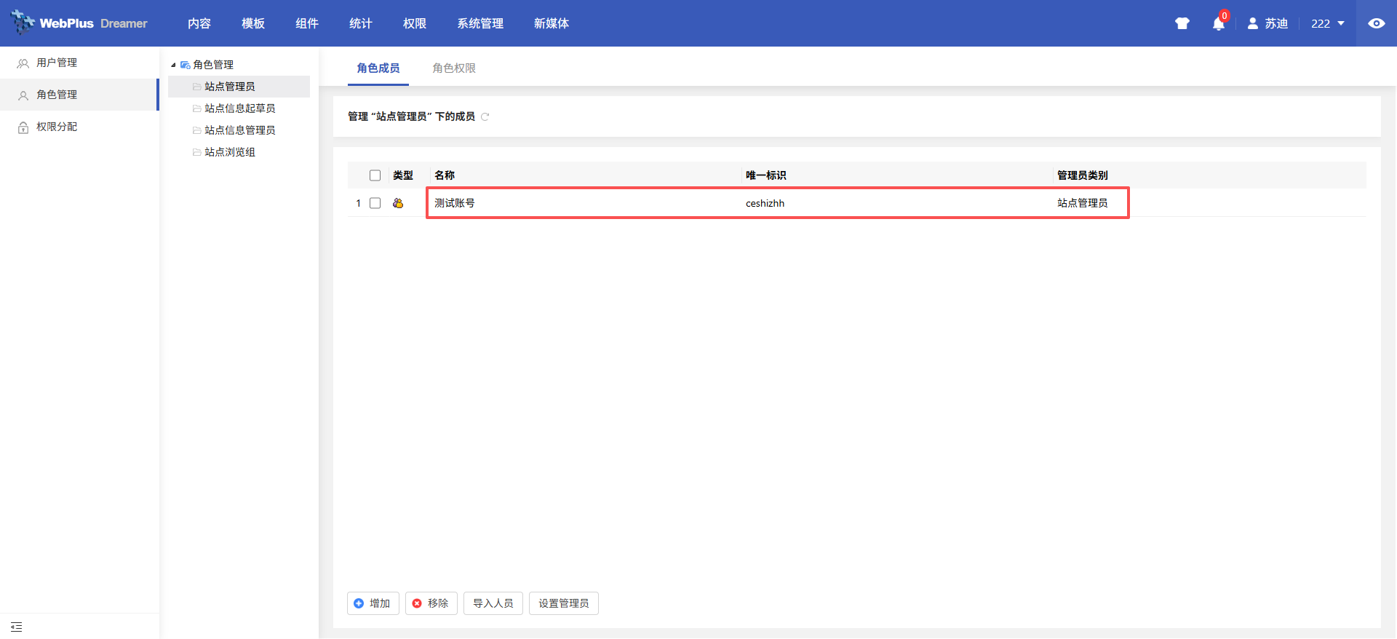Click the WebPlus Dreamer logo
Image resolution: width=1397 pixels, height=639 pixels.
pos(79,23)
